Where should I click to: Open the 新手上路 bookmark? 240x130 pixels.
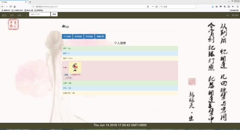click(29, 10)
